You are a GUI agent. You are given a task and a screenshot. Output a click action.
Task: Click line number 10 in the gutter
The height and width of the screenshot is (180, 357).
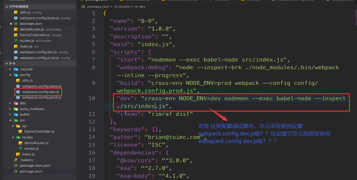(92, 98)
